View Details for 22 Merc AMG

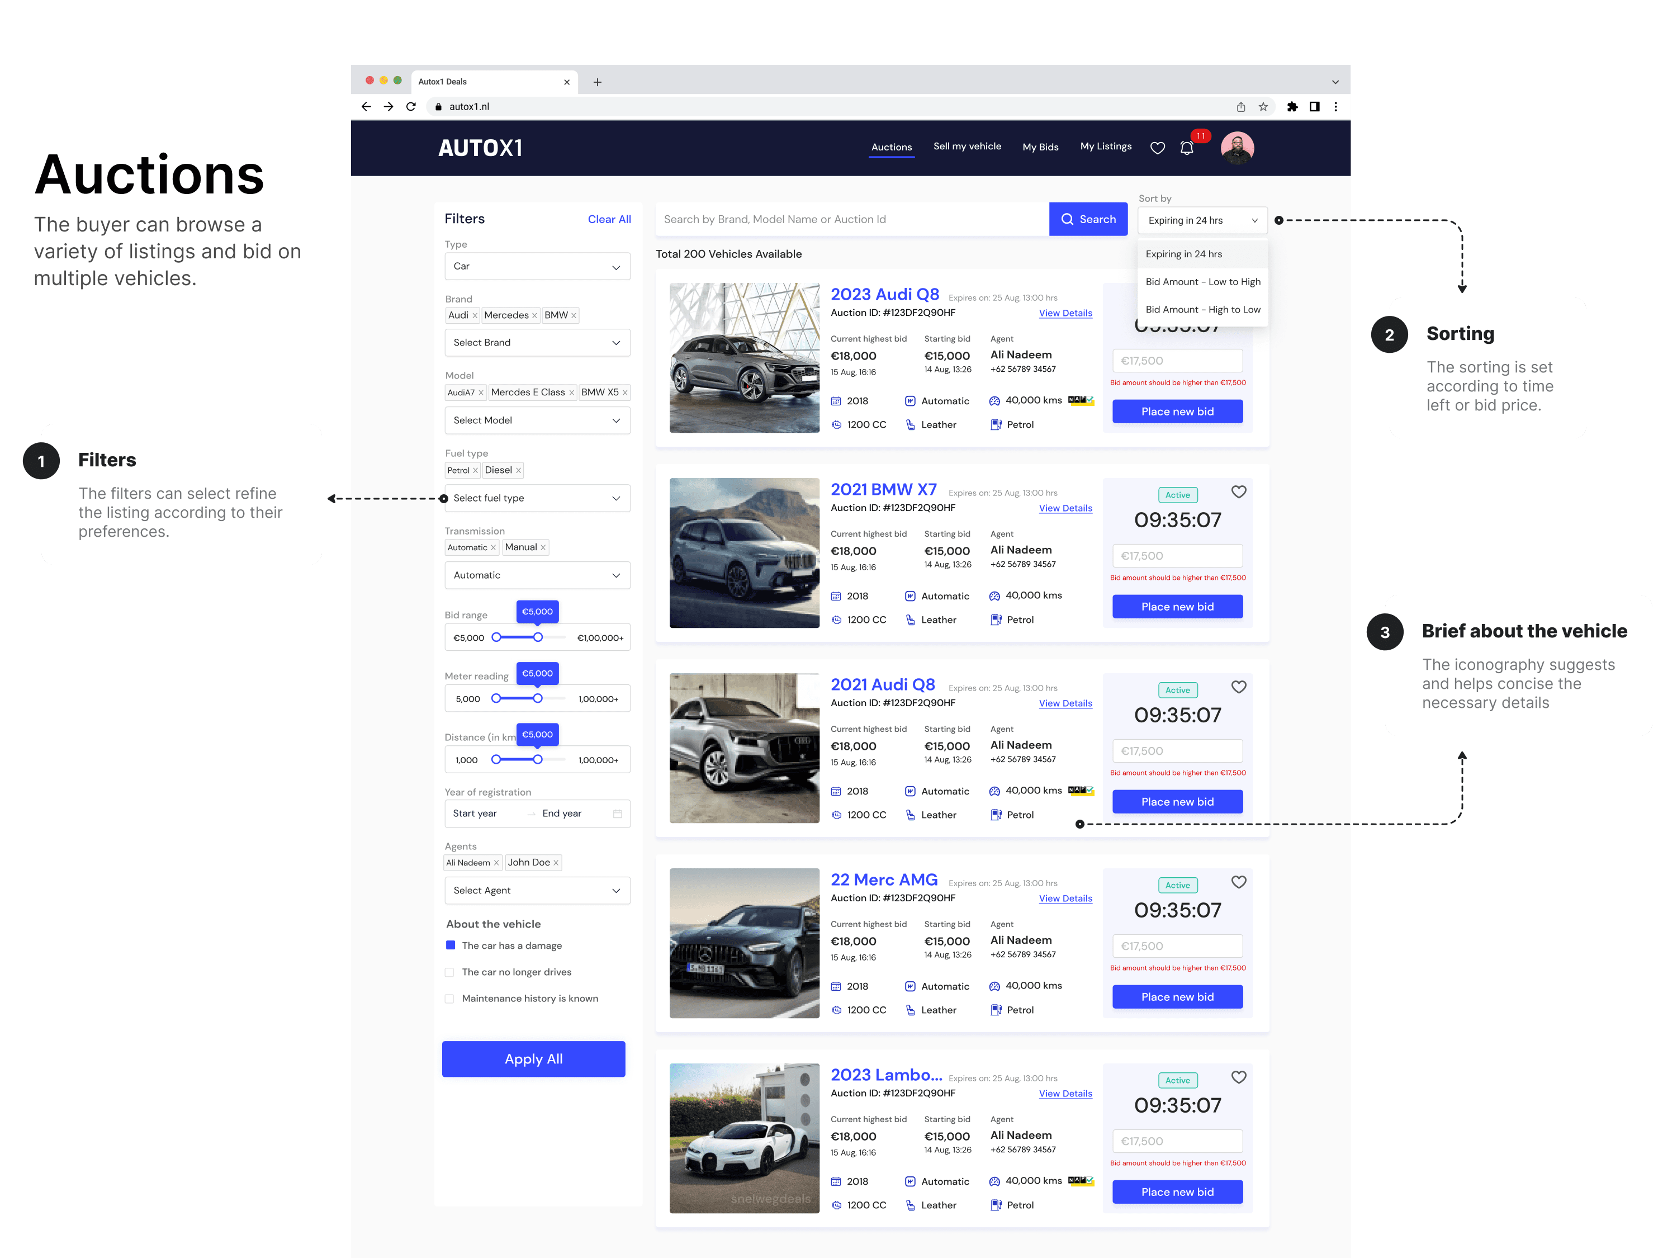pyautogui.click(x=1065, y=898)
